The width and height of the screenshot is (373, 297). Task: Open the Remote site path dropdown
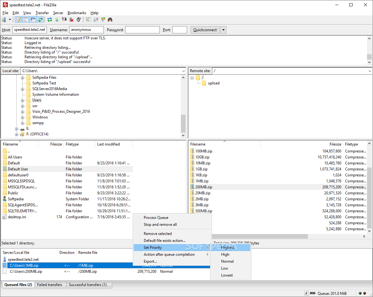[370, 71]
